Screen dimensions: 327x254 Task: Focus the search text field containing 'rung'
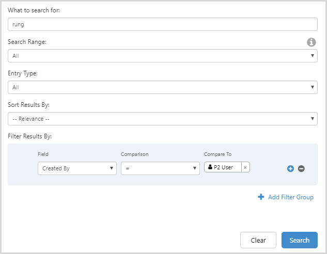(163, 24)
